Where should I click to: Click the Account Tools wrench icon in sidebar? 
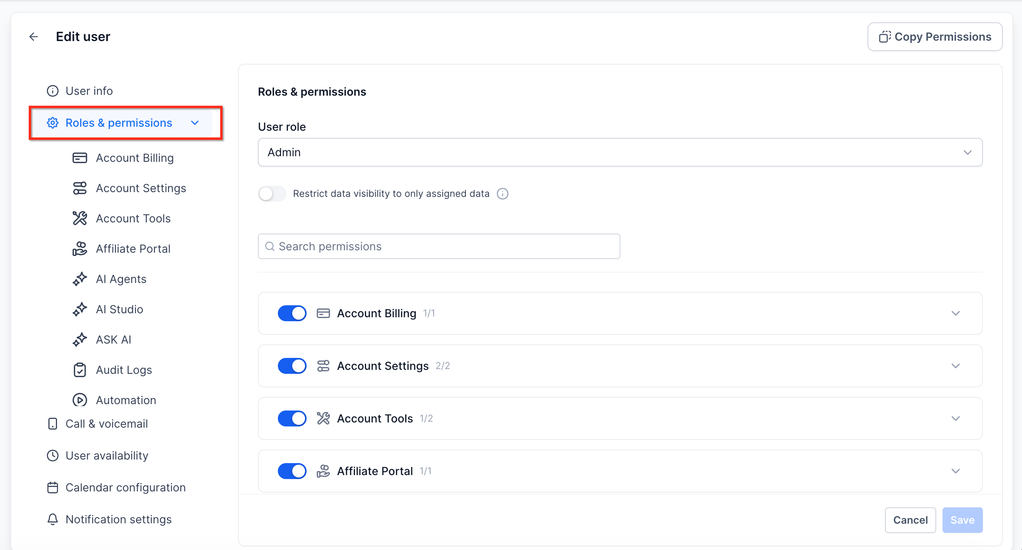point(80,218)
